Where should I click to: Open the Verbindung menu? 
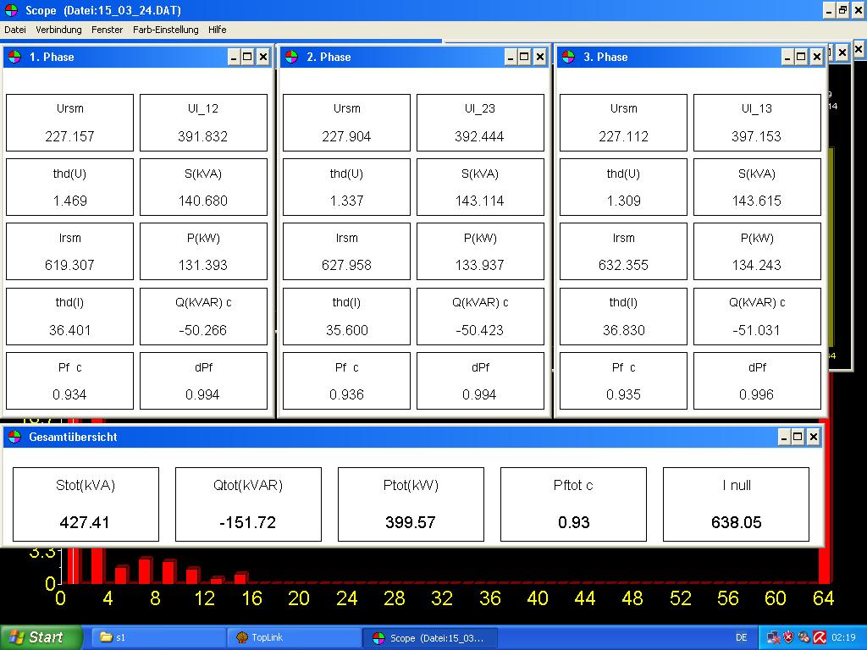click(58, 30)
